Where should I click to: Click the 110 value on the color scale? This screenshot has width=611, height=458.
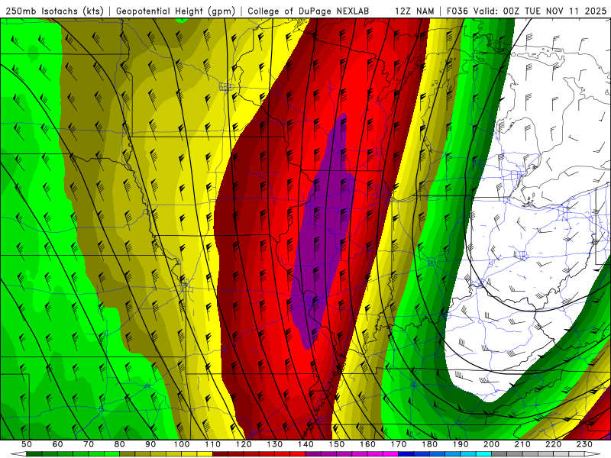(213, 444)
